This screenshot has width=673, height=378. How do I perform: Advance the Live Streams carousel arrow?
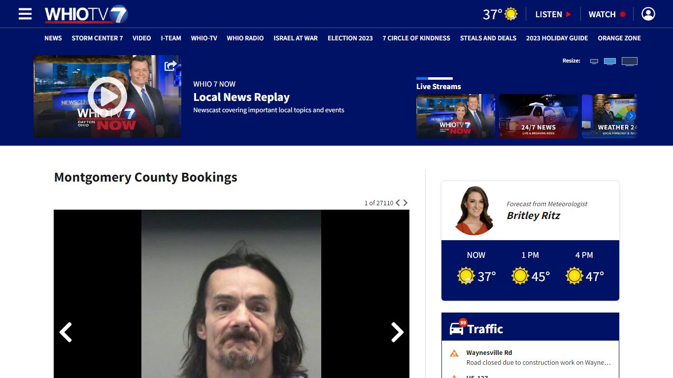[x=631, y=116]
